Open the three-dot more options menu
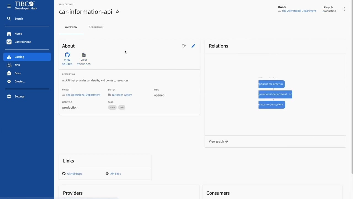This screenshot has height=199, width=353. pyautogui.click(x=344, y=9)
